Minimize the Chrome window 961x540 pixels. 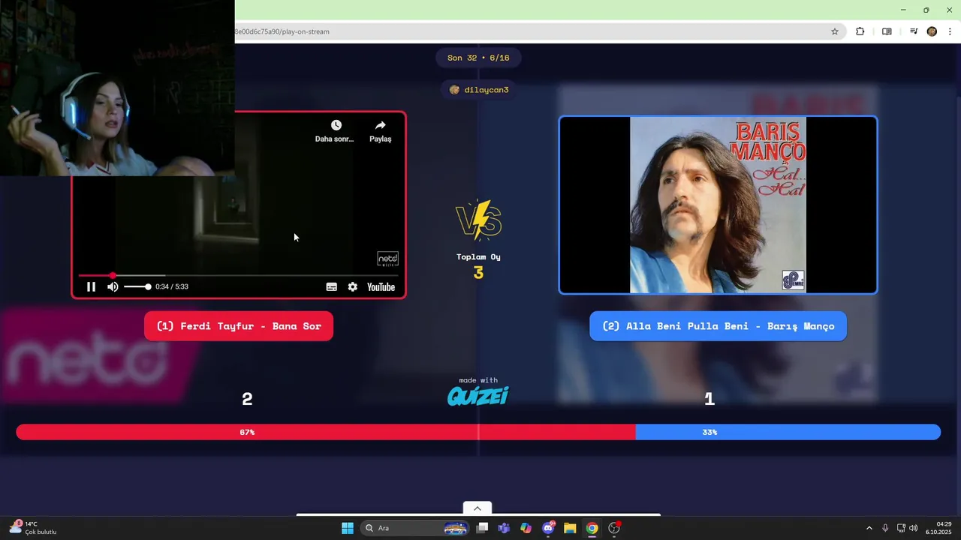coord(903,10)
